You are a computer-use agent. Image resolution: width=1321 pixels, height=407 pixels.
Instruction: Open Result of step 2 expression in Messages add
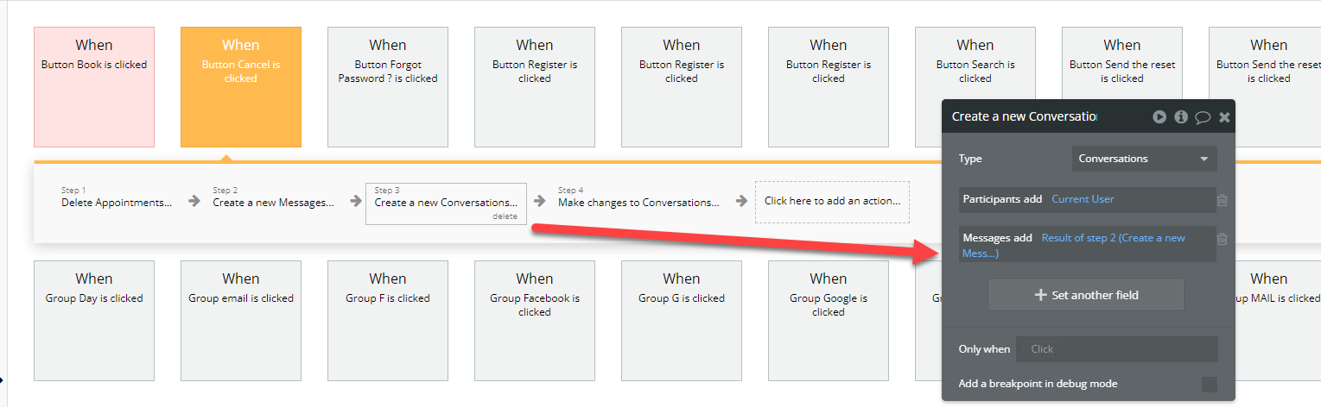coord(1074,246)
